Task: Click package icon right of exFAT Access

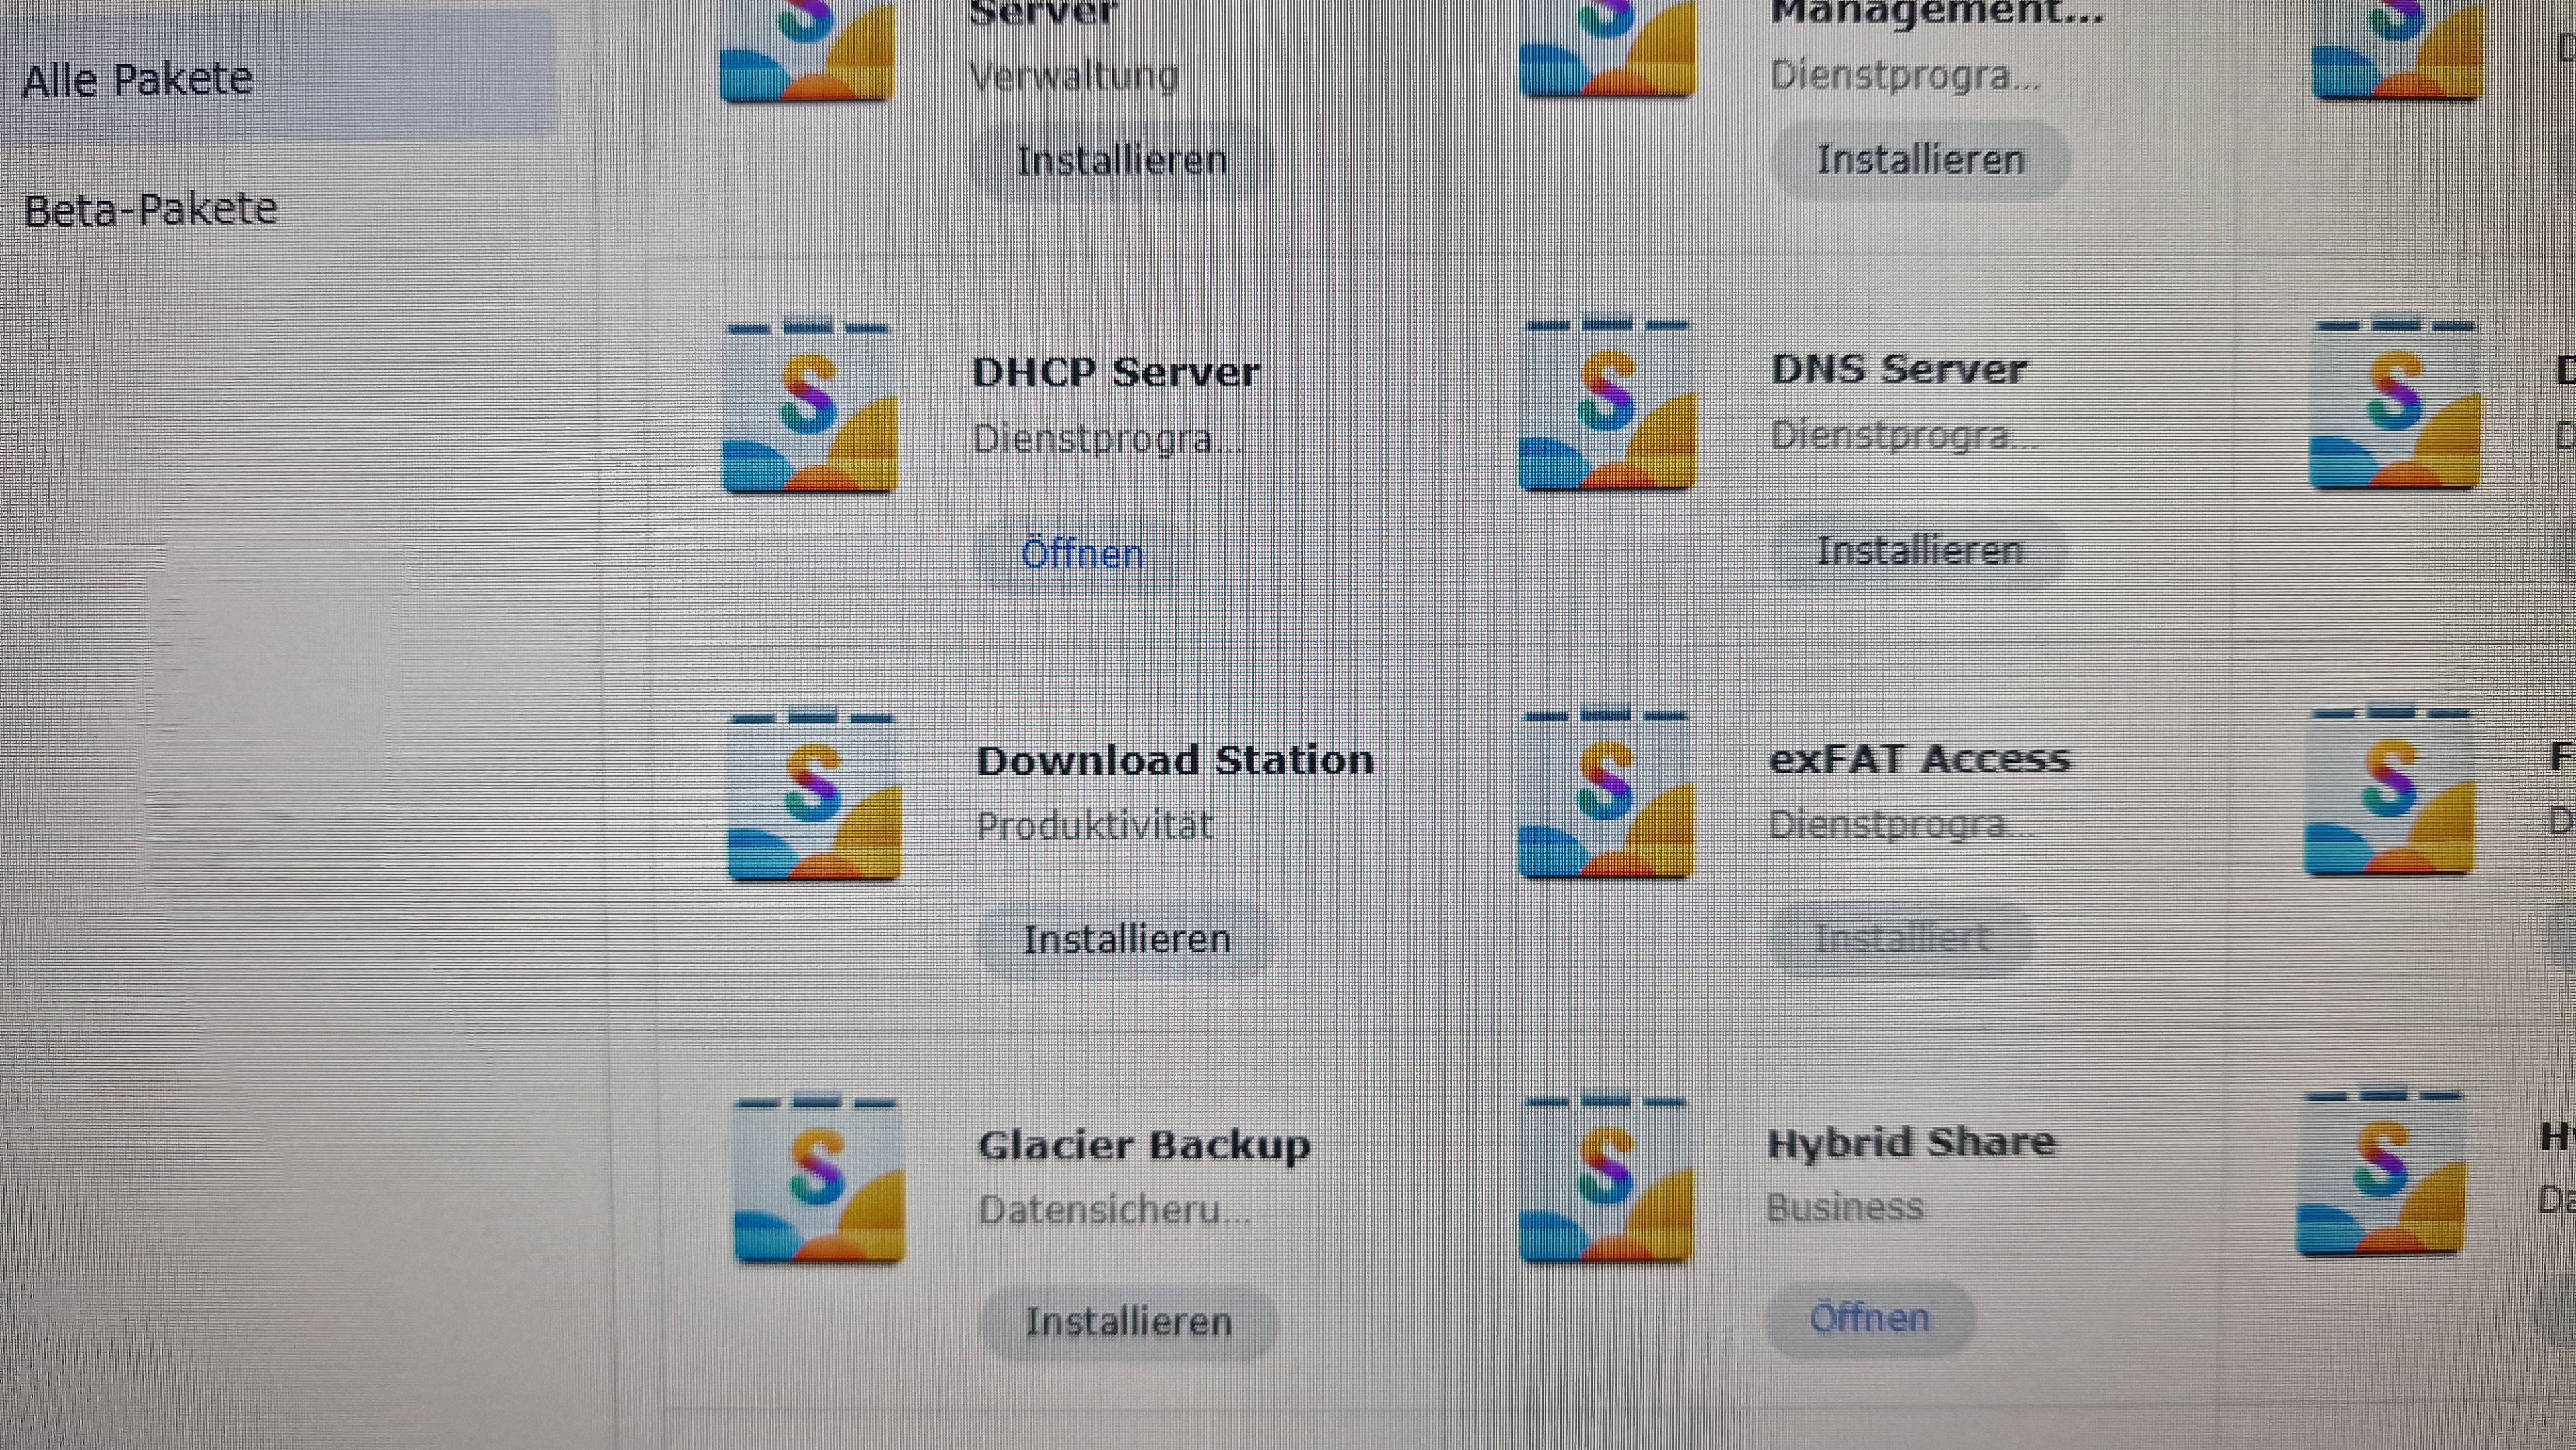Action: tap(2389, 790)
